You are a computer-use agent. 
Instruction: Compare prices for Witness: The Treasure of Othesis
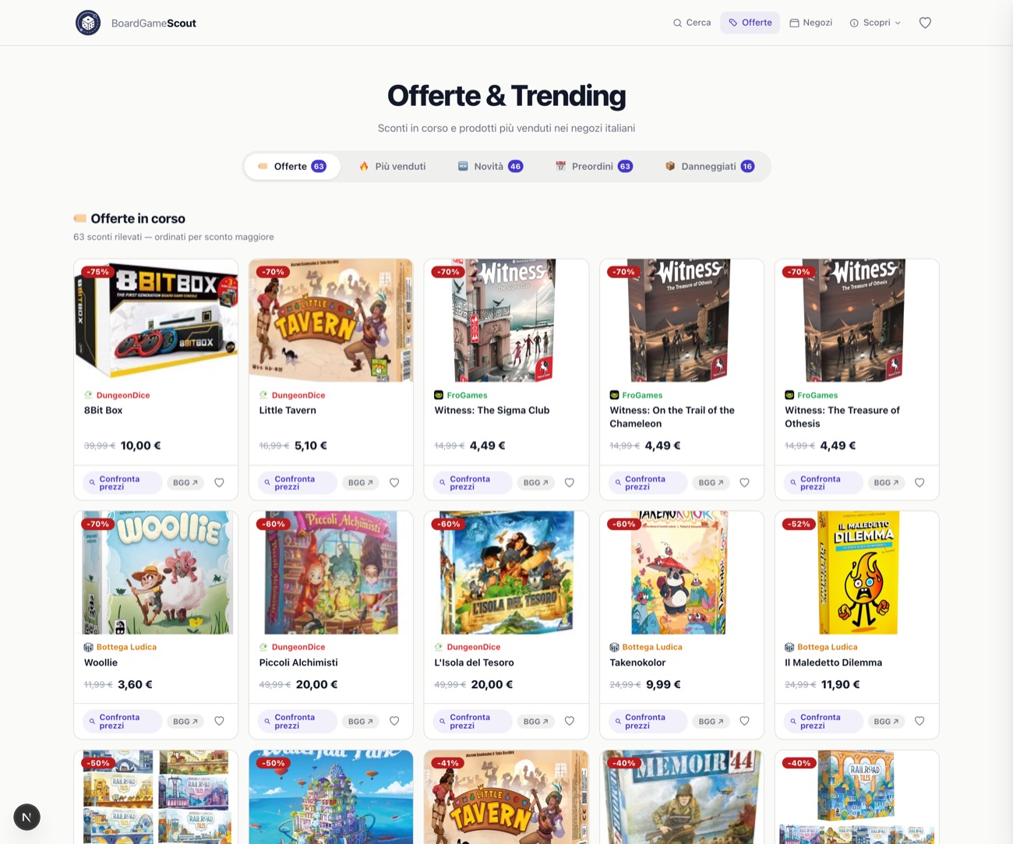tap(822, 482)
